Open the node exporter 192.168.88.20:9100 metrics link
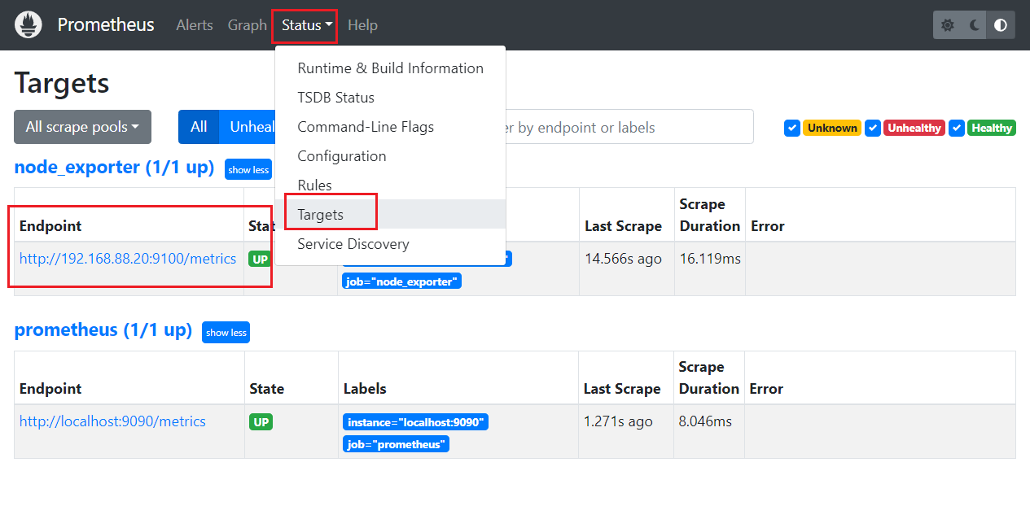1030x506 pixels. (x=128, y=259)
